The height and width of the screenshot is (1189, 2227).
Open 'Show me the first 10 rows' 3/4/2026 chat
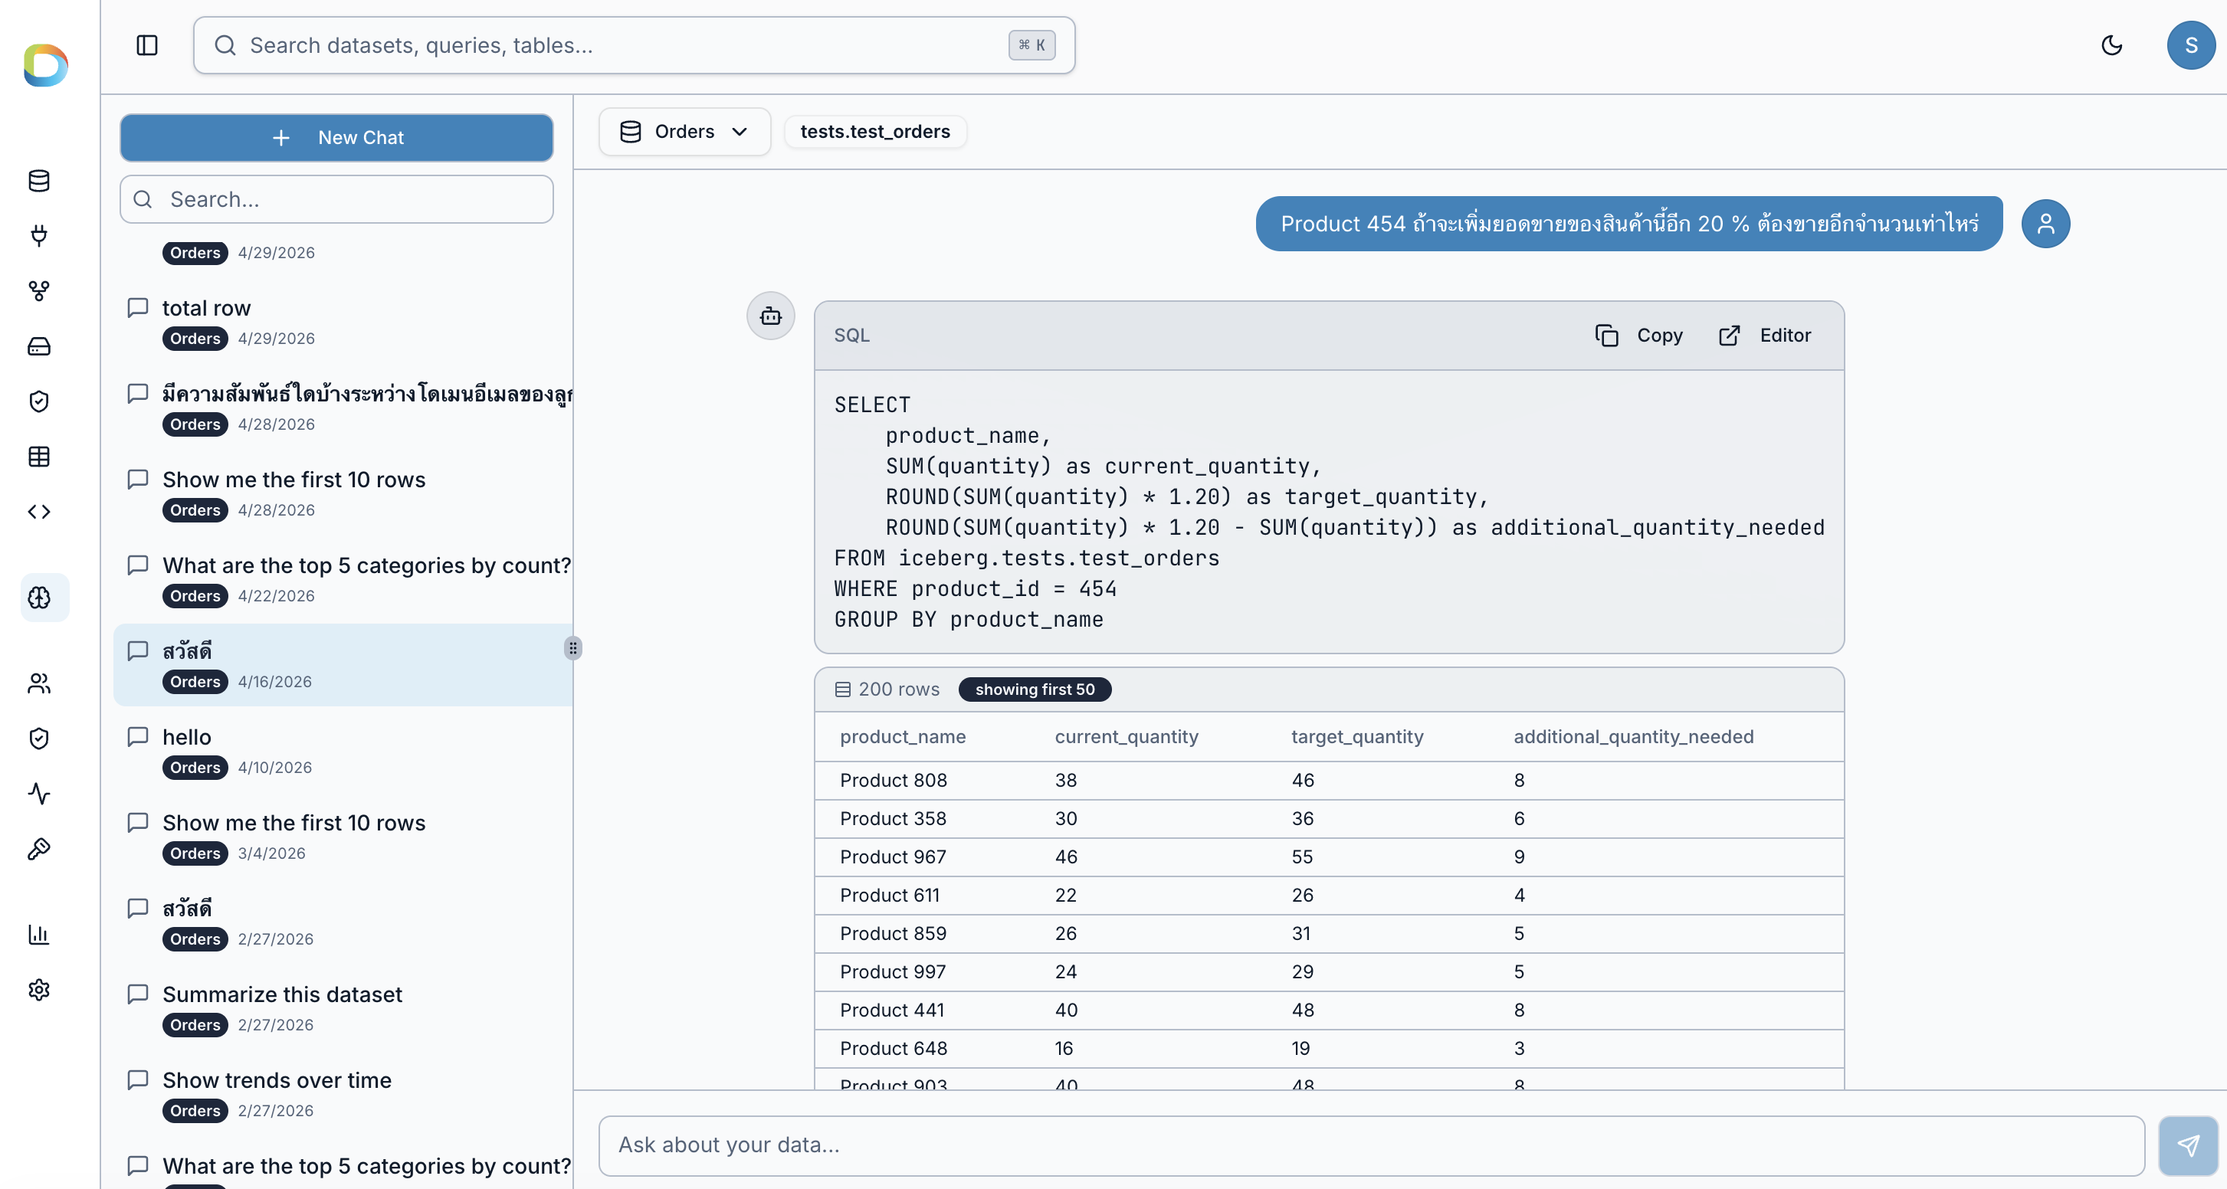click(x=343, y=837)
